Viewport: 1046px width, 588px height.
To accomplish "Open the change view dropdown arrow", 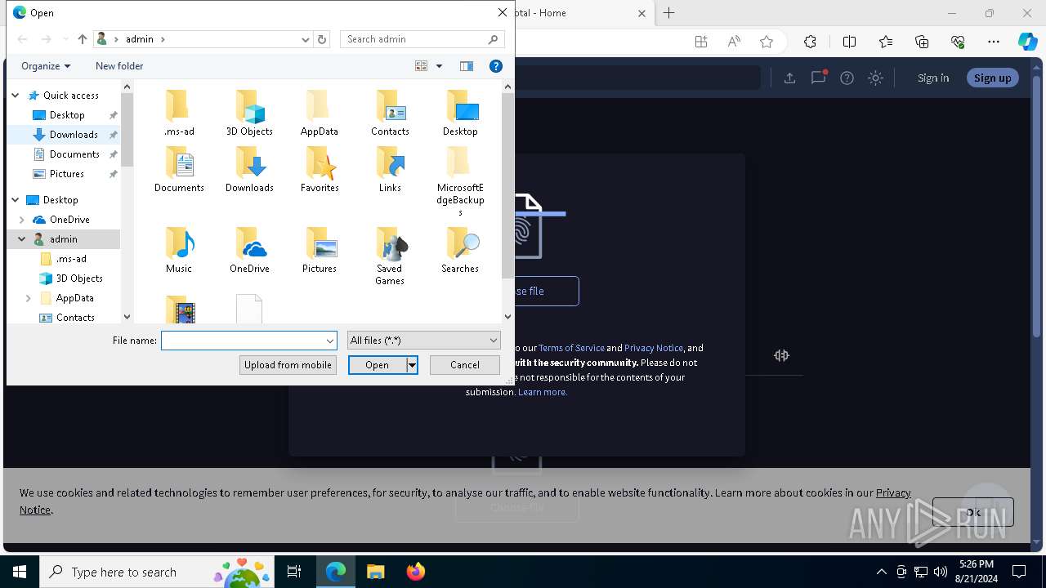I will tap(439, 66).
